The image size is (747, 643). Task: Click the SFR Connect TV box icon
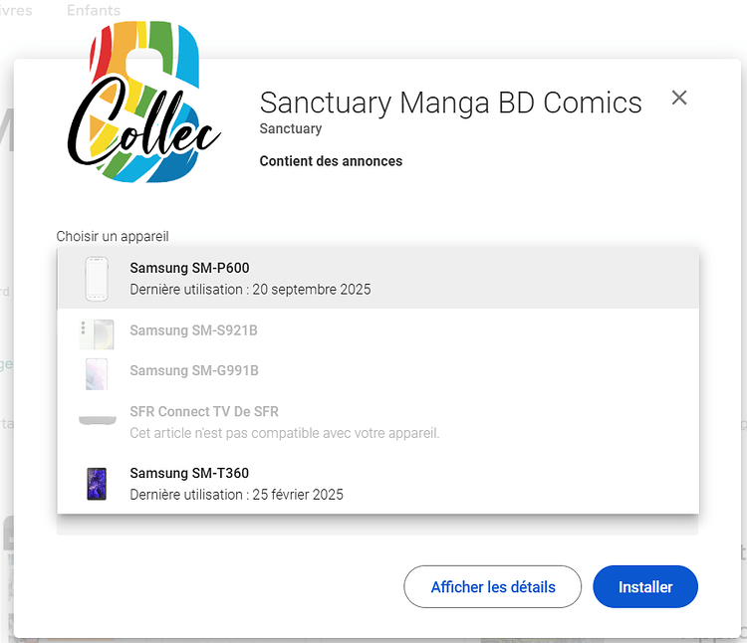98,420
